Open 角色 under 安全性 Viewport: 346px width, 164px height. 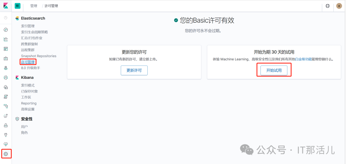pos(24,132)
